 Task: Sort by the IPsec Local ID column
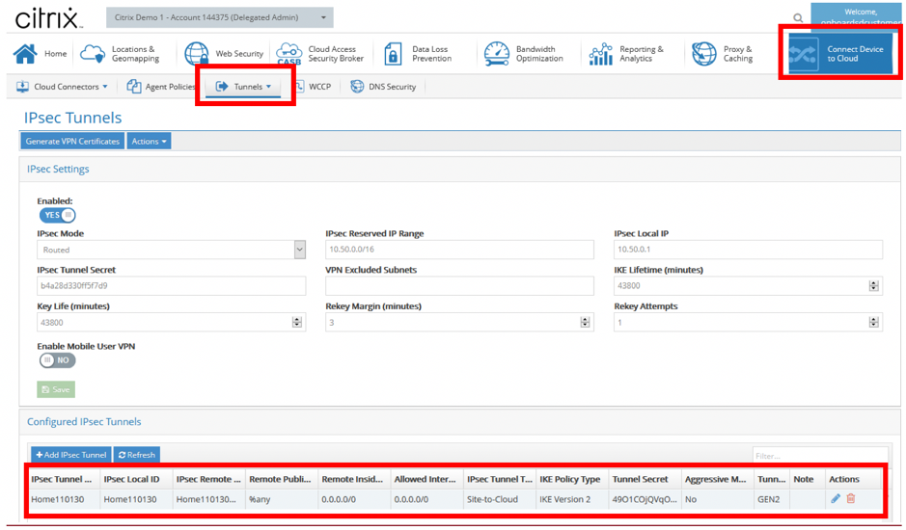(x=136, y=479)
